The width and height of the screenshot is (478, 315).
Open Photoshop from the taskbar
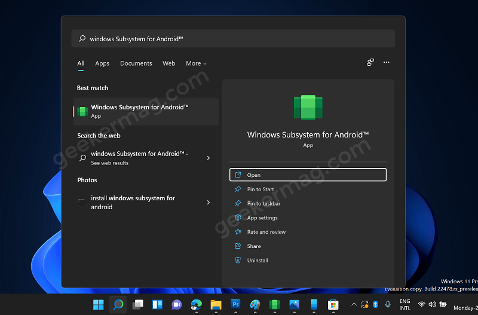(235, 304)
